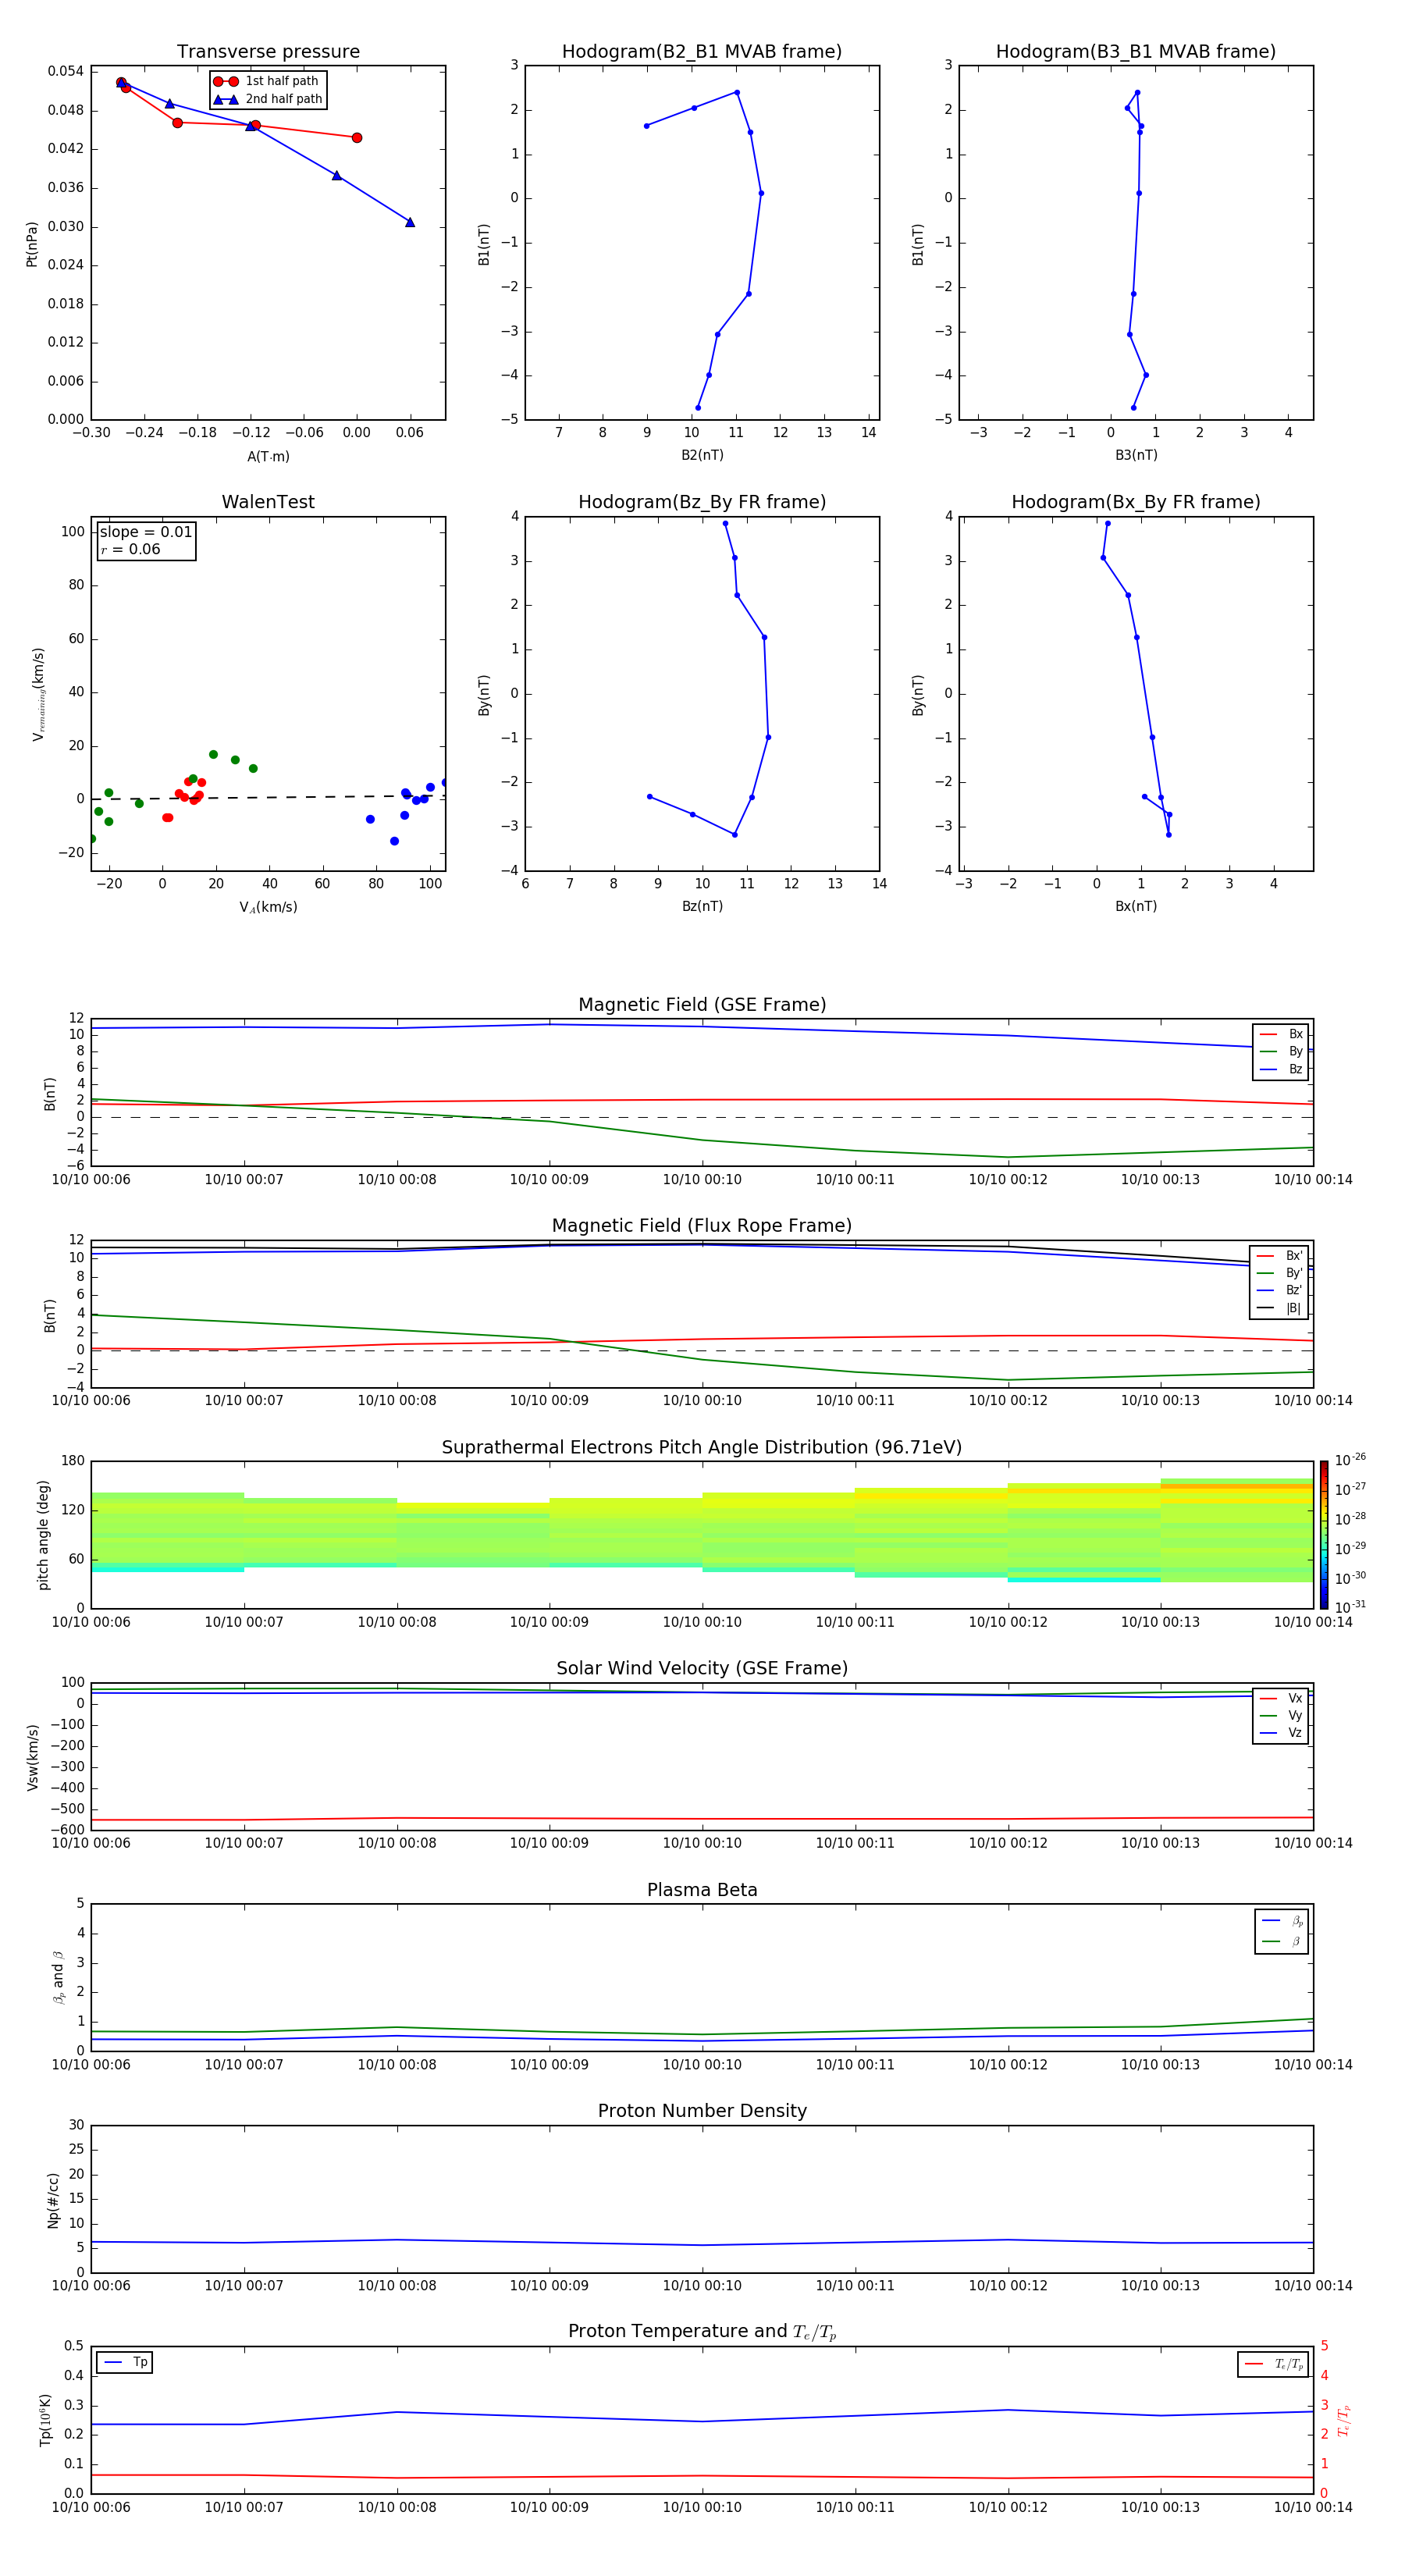Click the 'r = 0.06' annotation

[x=130, y=549]
